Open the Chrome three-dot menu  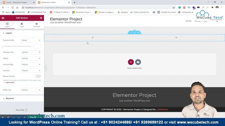222,8
